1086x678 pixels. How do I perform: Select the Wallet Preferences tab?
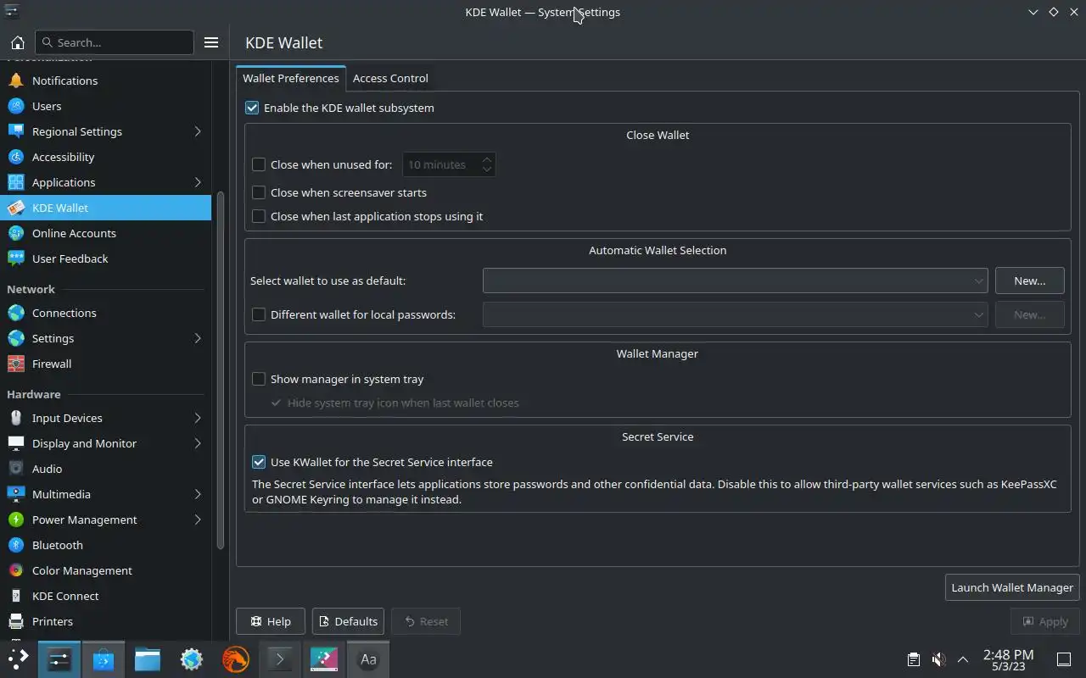pos(291,78)
